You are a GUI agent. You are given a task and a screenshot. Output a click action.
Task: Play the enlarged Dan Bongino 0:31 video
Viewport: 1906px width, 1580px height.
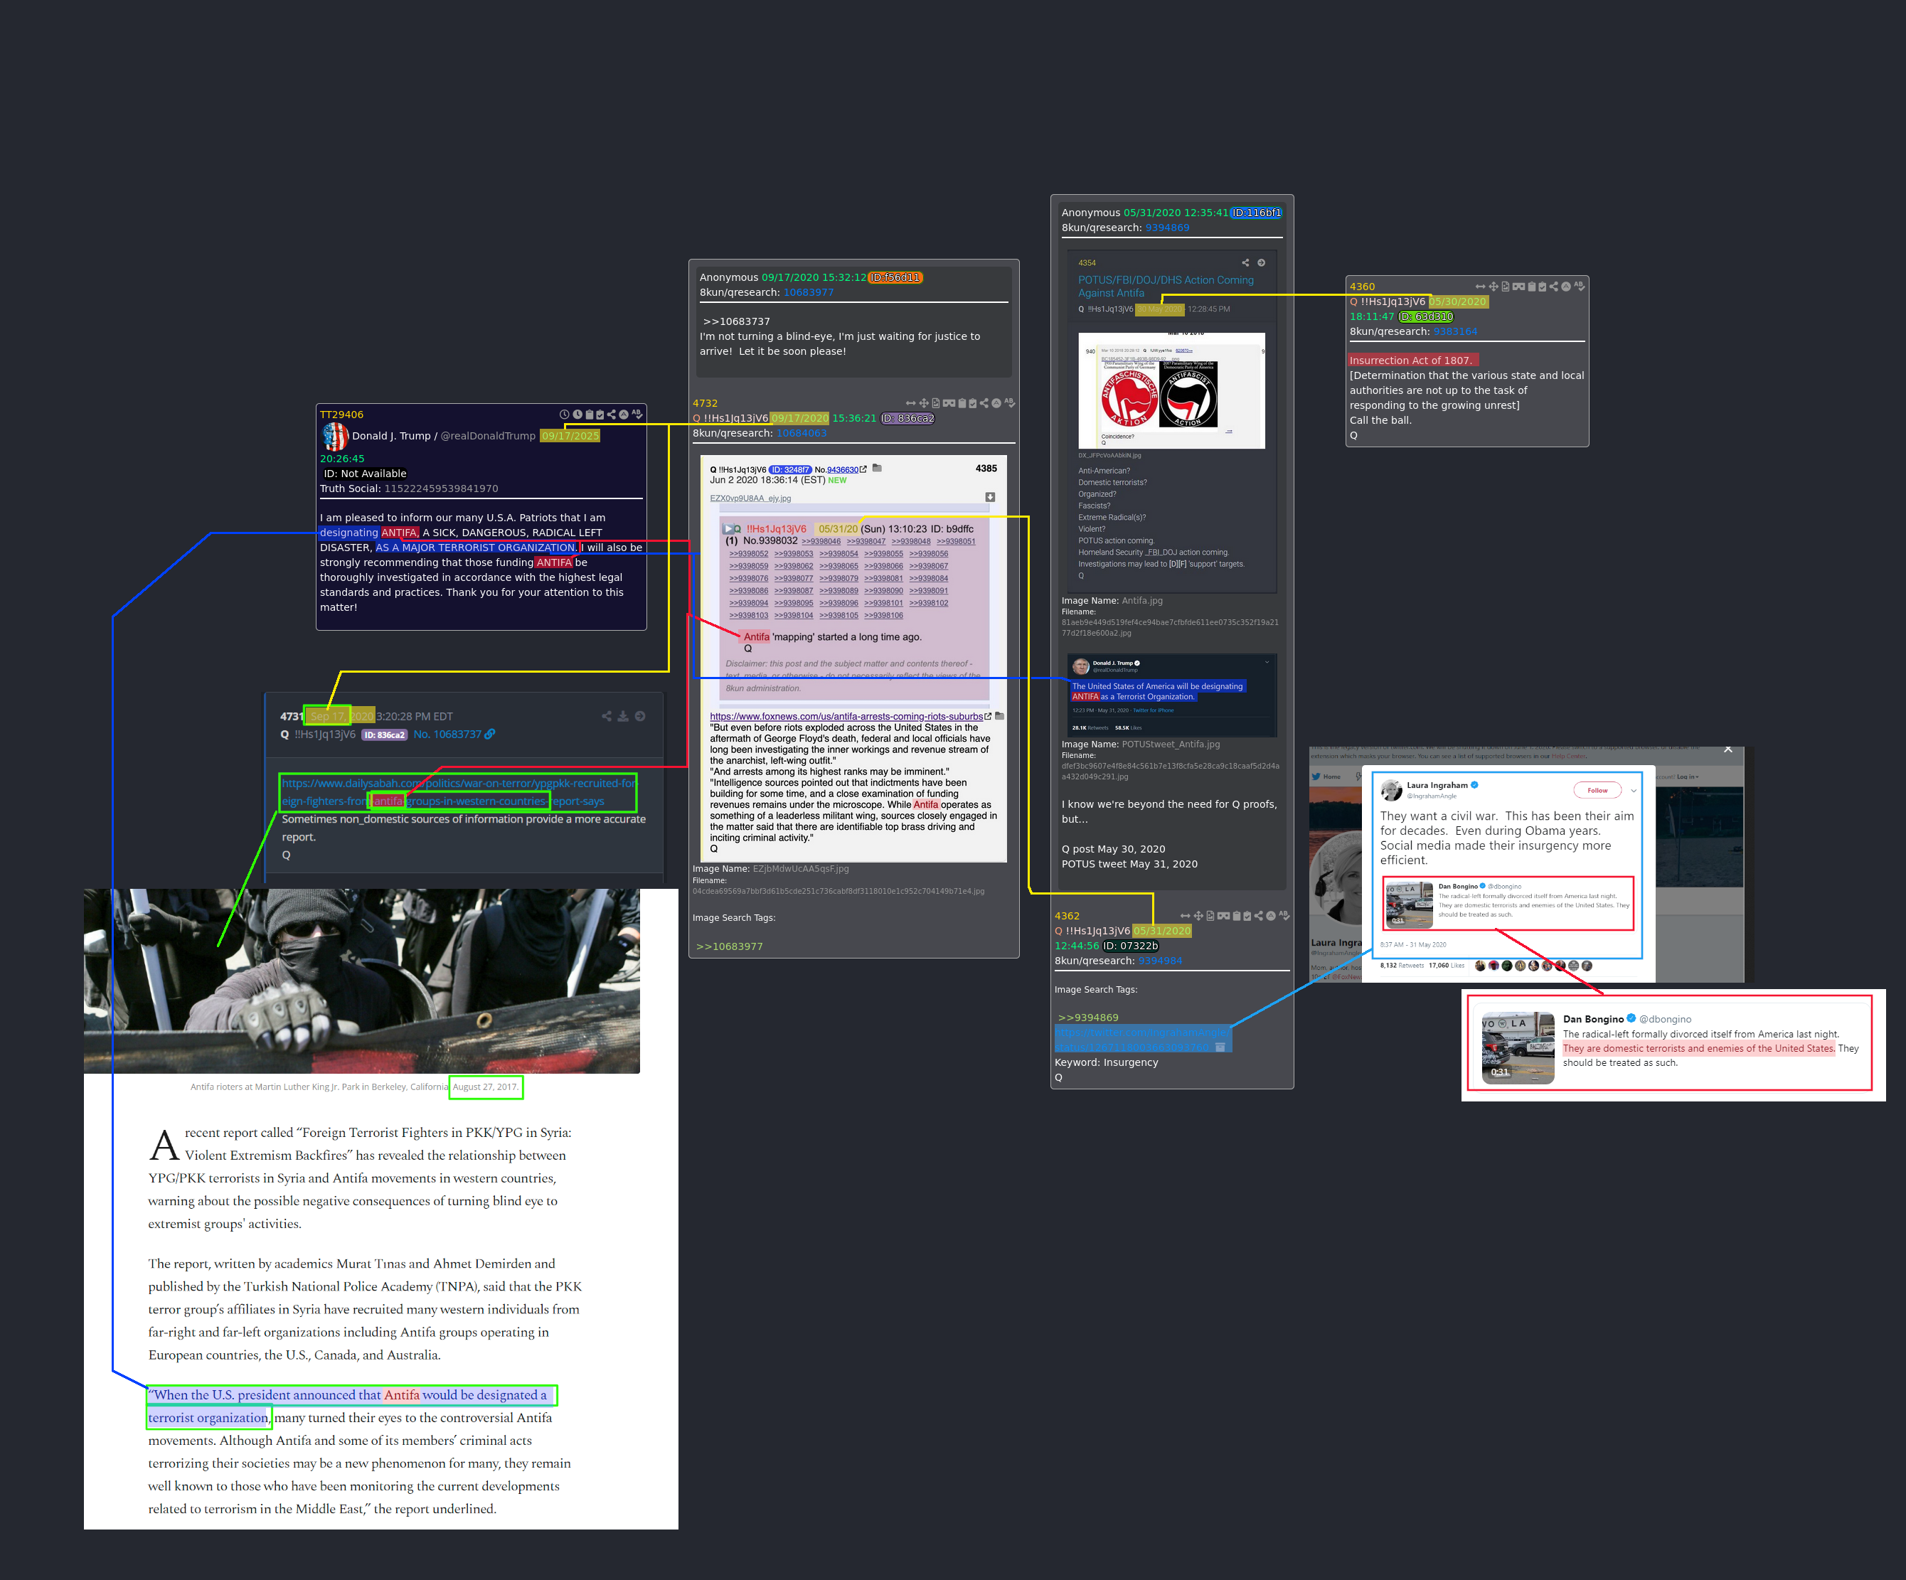click(1518, 1048)
